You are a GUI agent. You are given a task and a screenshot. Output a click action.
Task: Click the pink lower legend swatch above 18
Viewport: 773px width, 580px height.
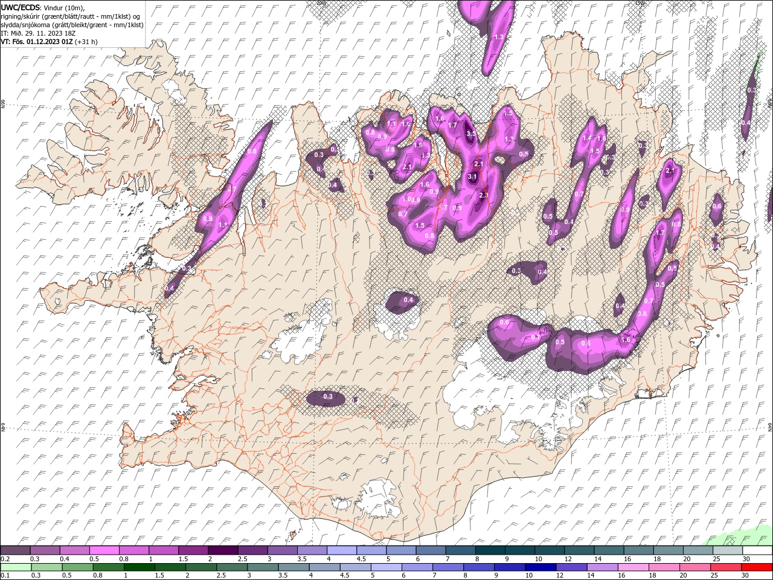[665, 567]
